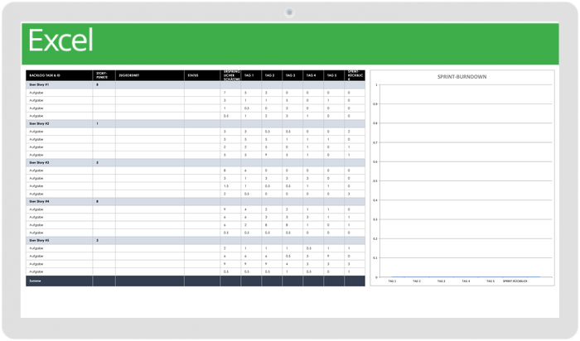Select the User Story #4 row label
The height and width of the screenshot is (341, 580).
pyautogui.click(x=39, y=202)
